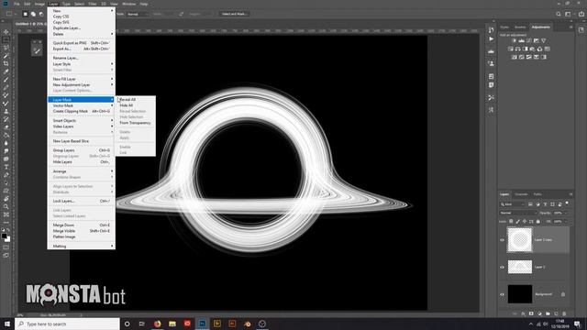Toggle lock position
The image size is (587, 330).
[525, 222]
